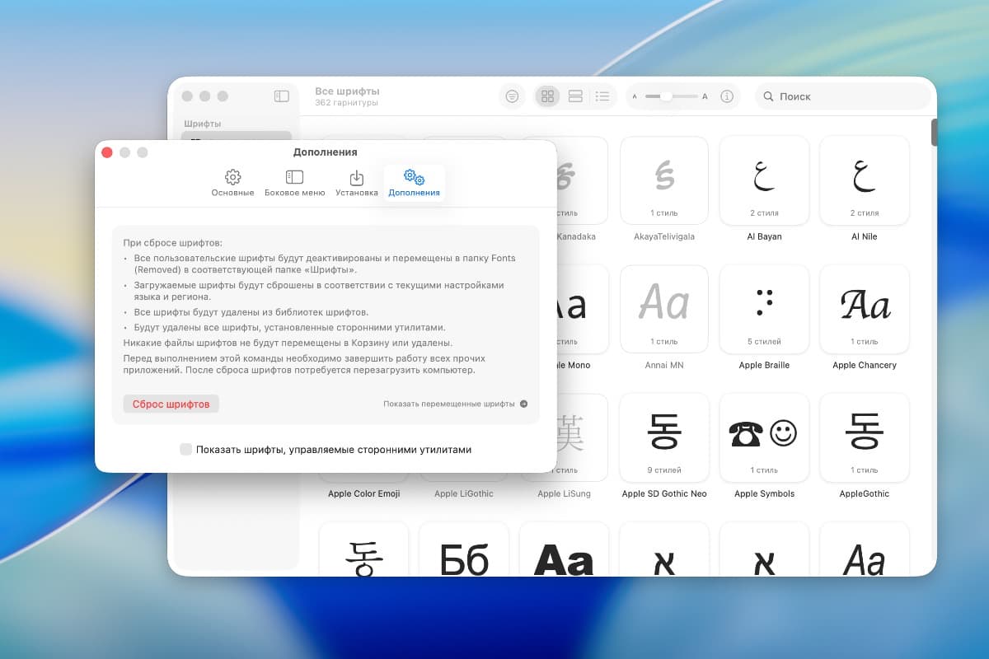Switch to sample rows view
989x659 pixels.
(575, 96)
